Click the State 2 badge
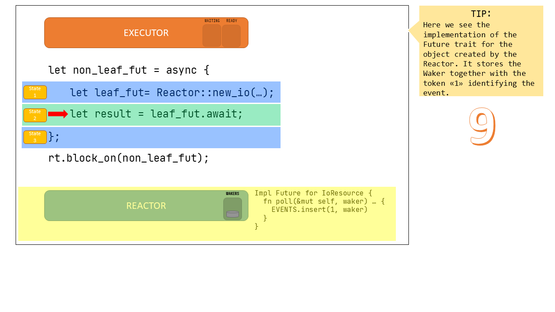Screen dimensions: 555x312 pos(35,115)
